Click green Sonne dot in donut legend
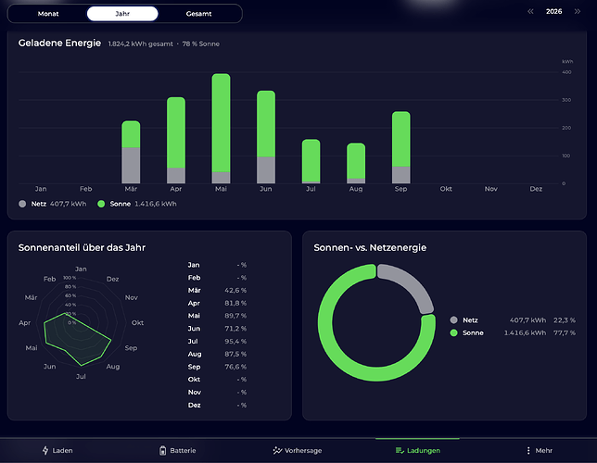This screenshot has width=597, height=463. pyautogui.click(x=453, y=332)
